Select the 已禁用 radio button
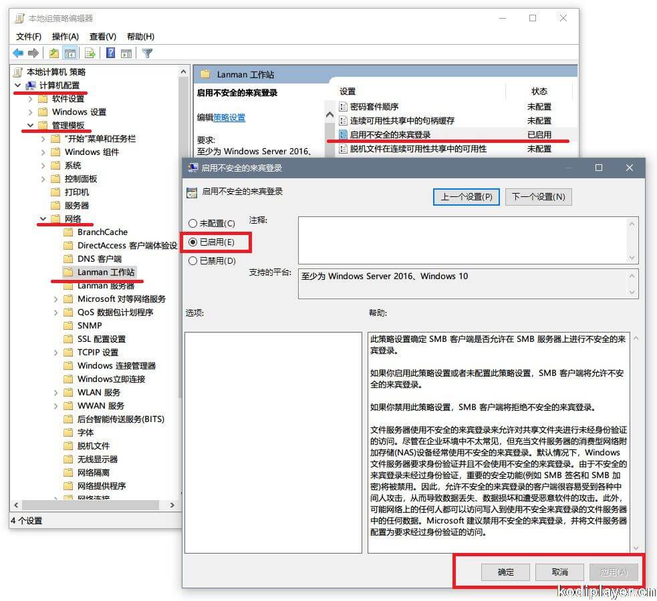Image resolution: width=657 pixels, height=601 pixels. pyautogui.click(x=193, y=260)
